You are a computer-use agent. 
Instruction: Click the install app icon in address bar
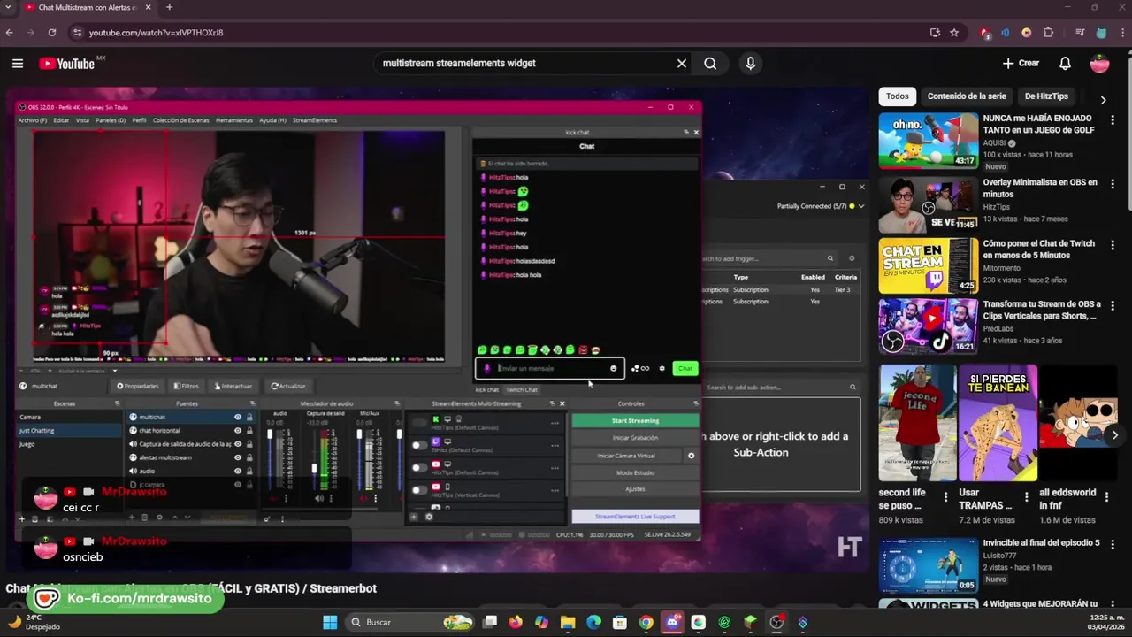[935, 33]
